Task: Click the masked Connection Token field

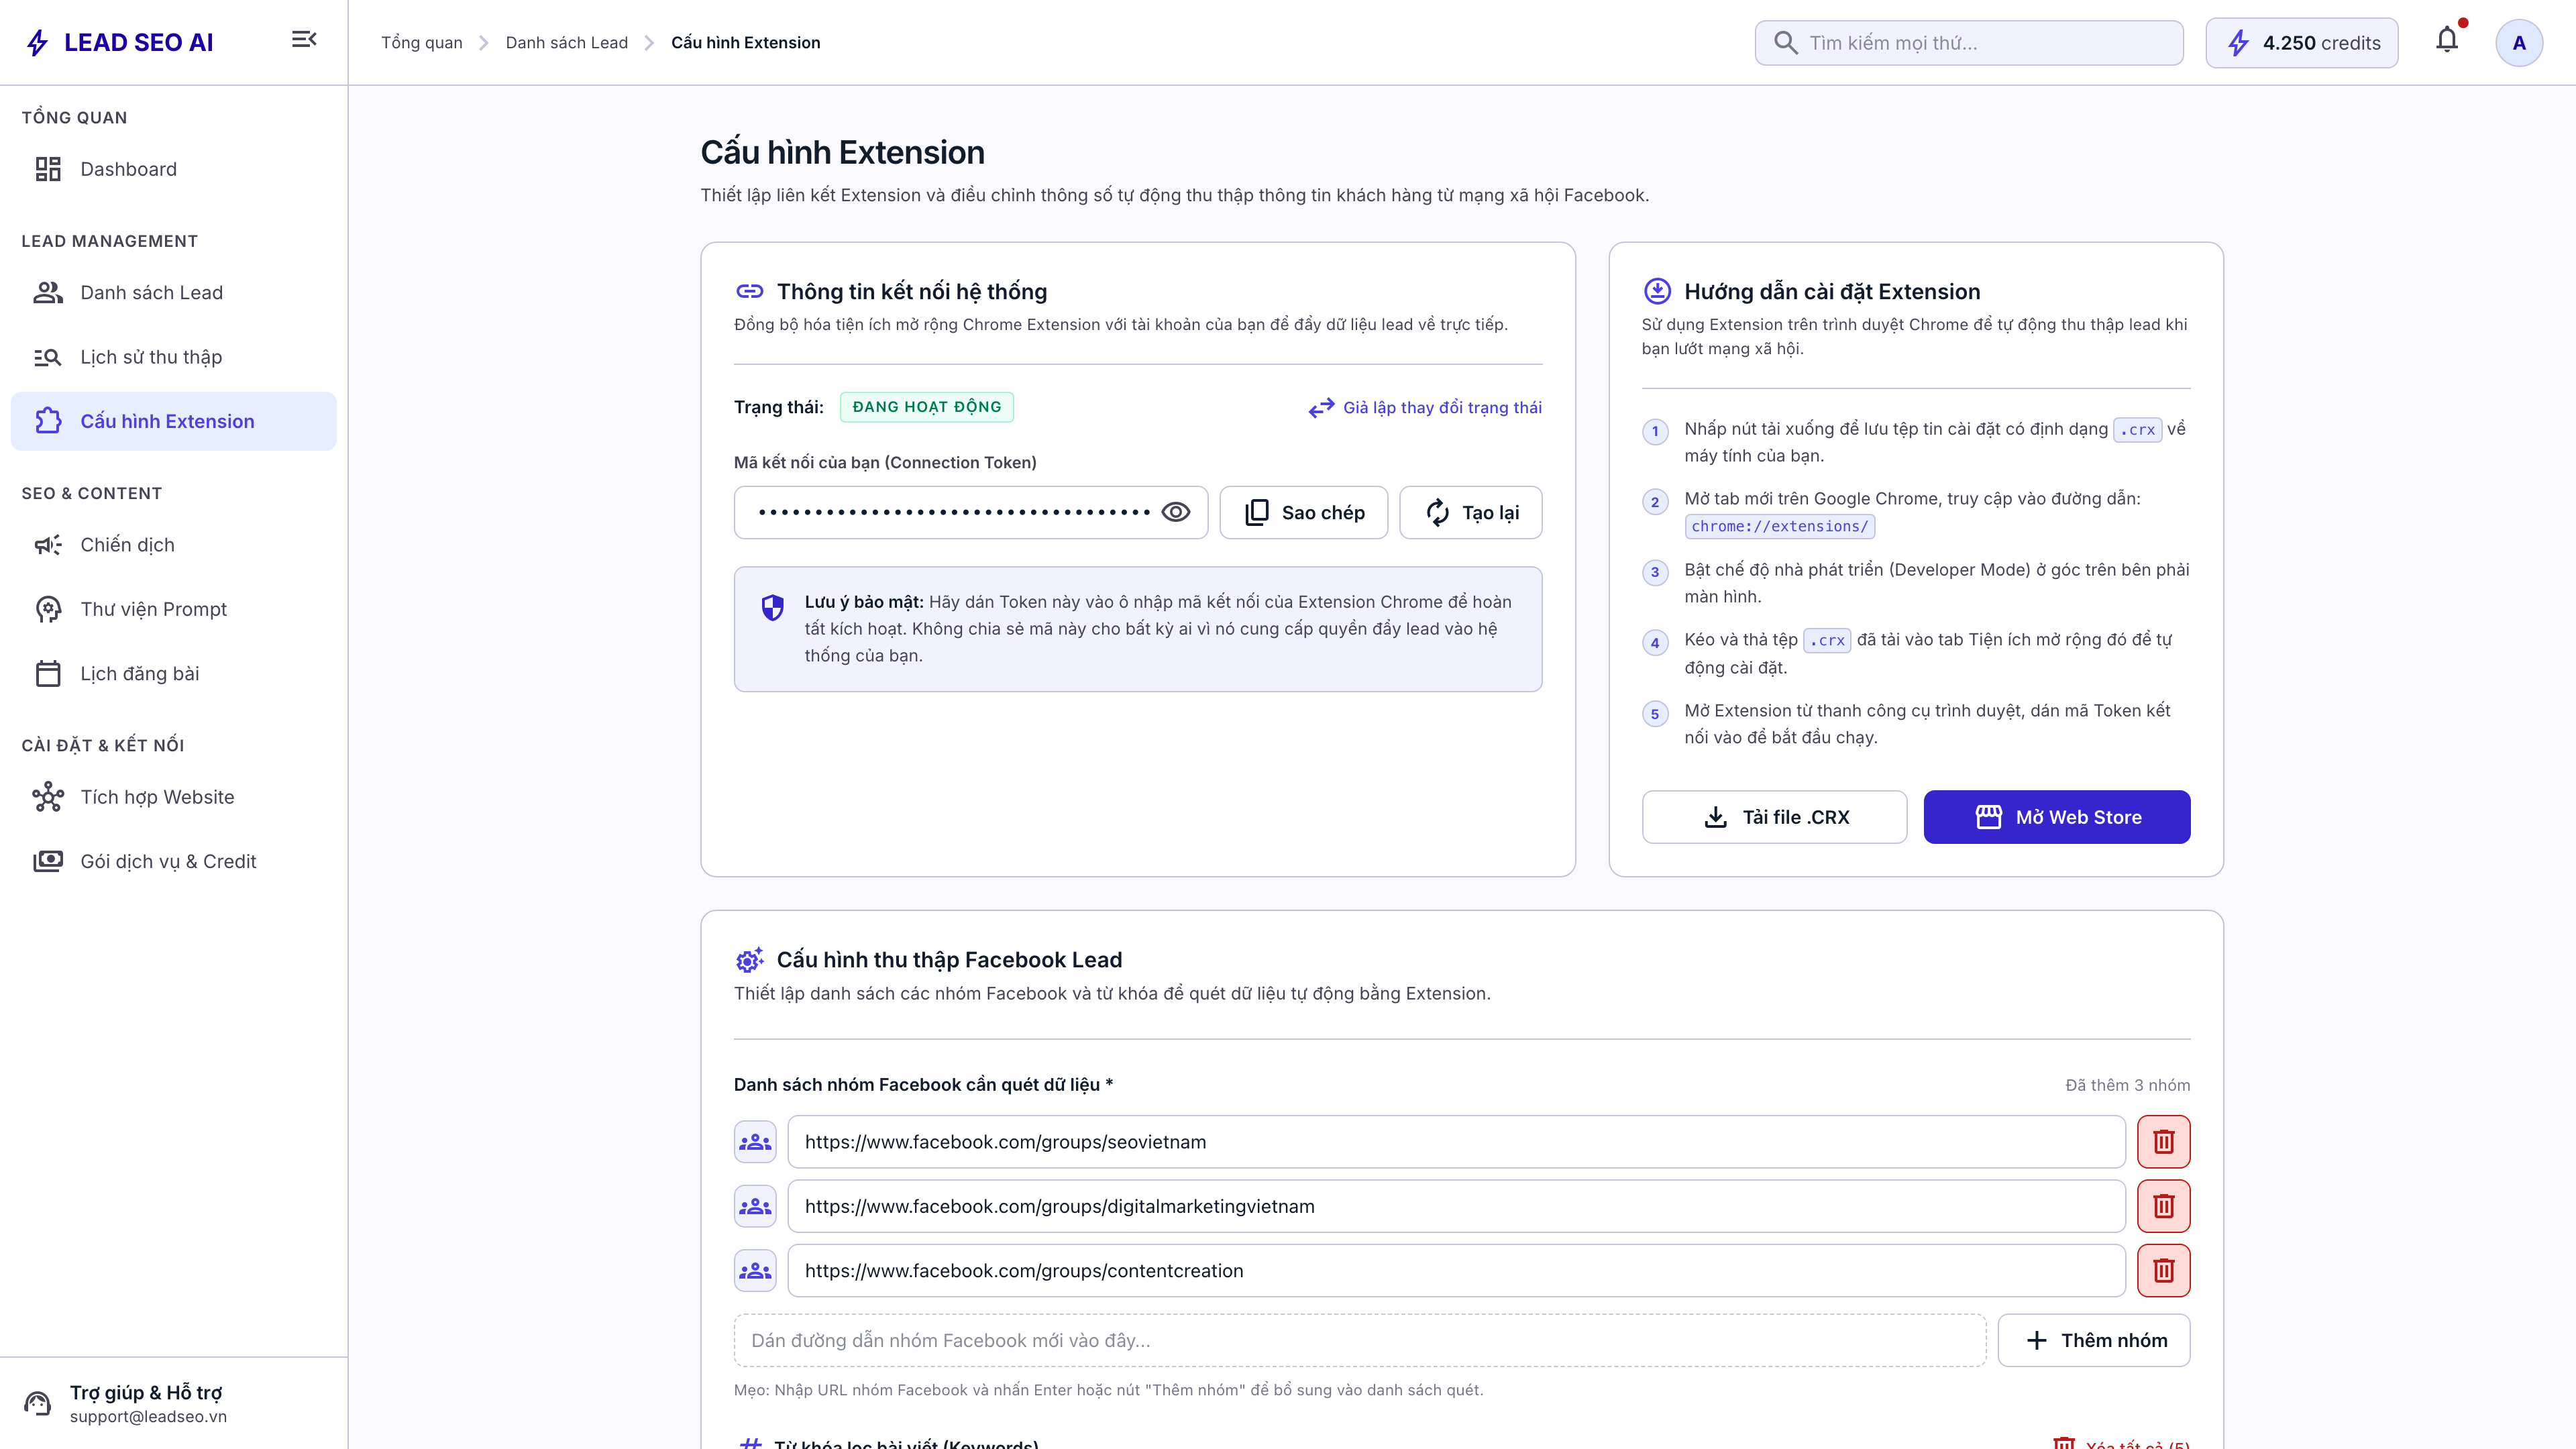Action: (971, 512)
